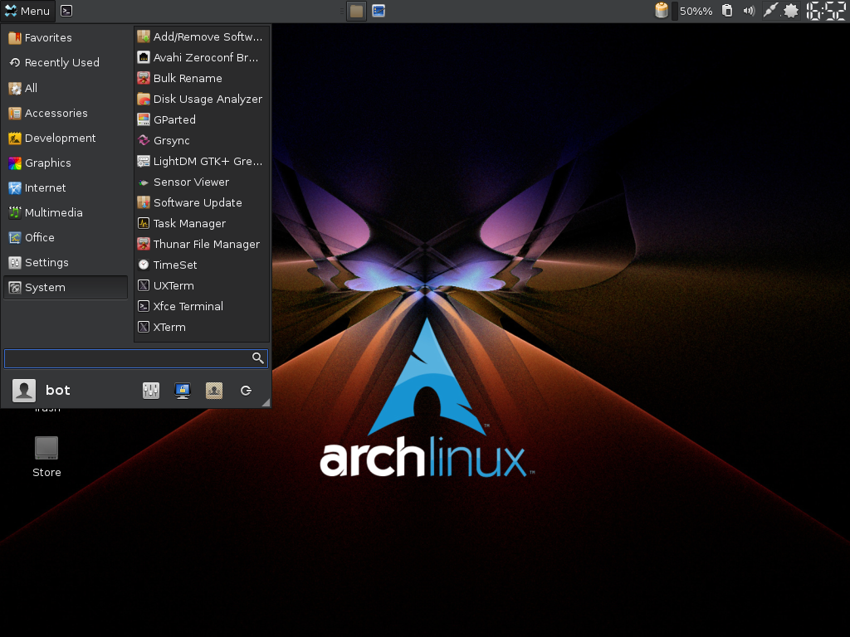Open the Accessories category
Image resolution: width=850 pixels, height=637 pixels.
[x=66, y=113]
